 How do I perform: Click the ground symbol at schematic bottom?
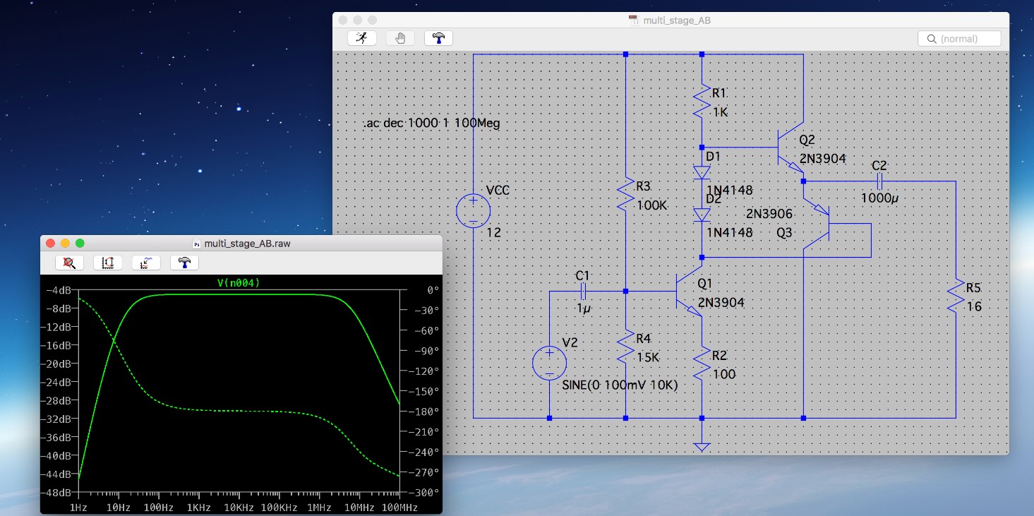click(702, 445)
